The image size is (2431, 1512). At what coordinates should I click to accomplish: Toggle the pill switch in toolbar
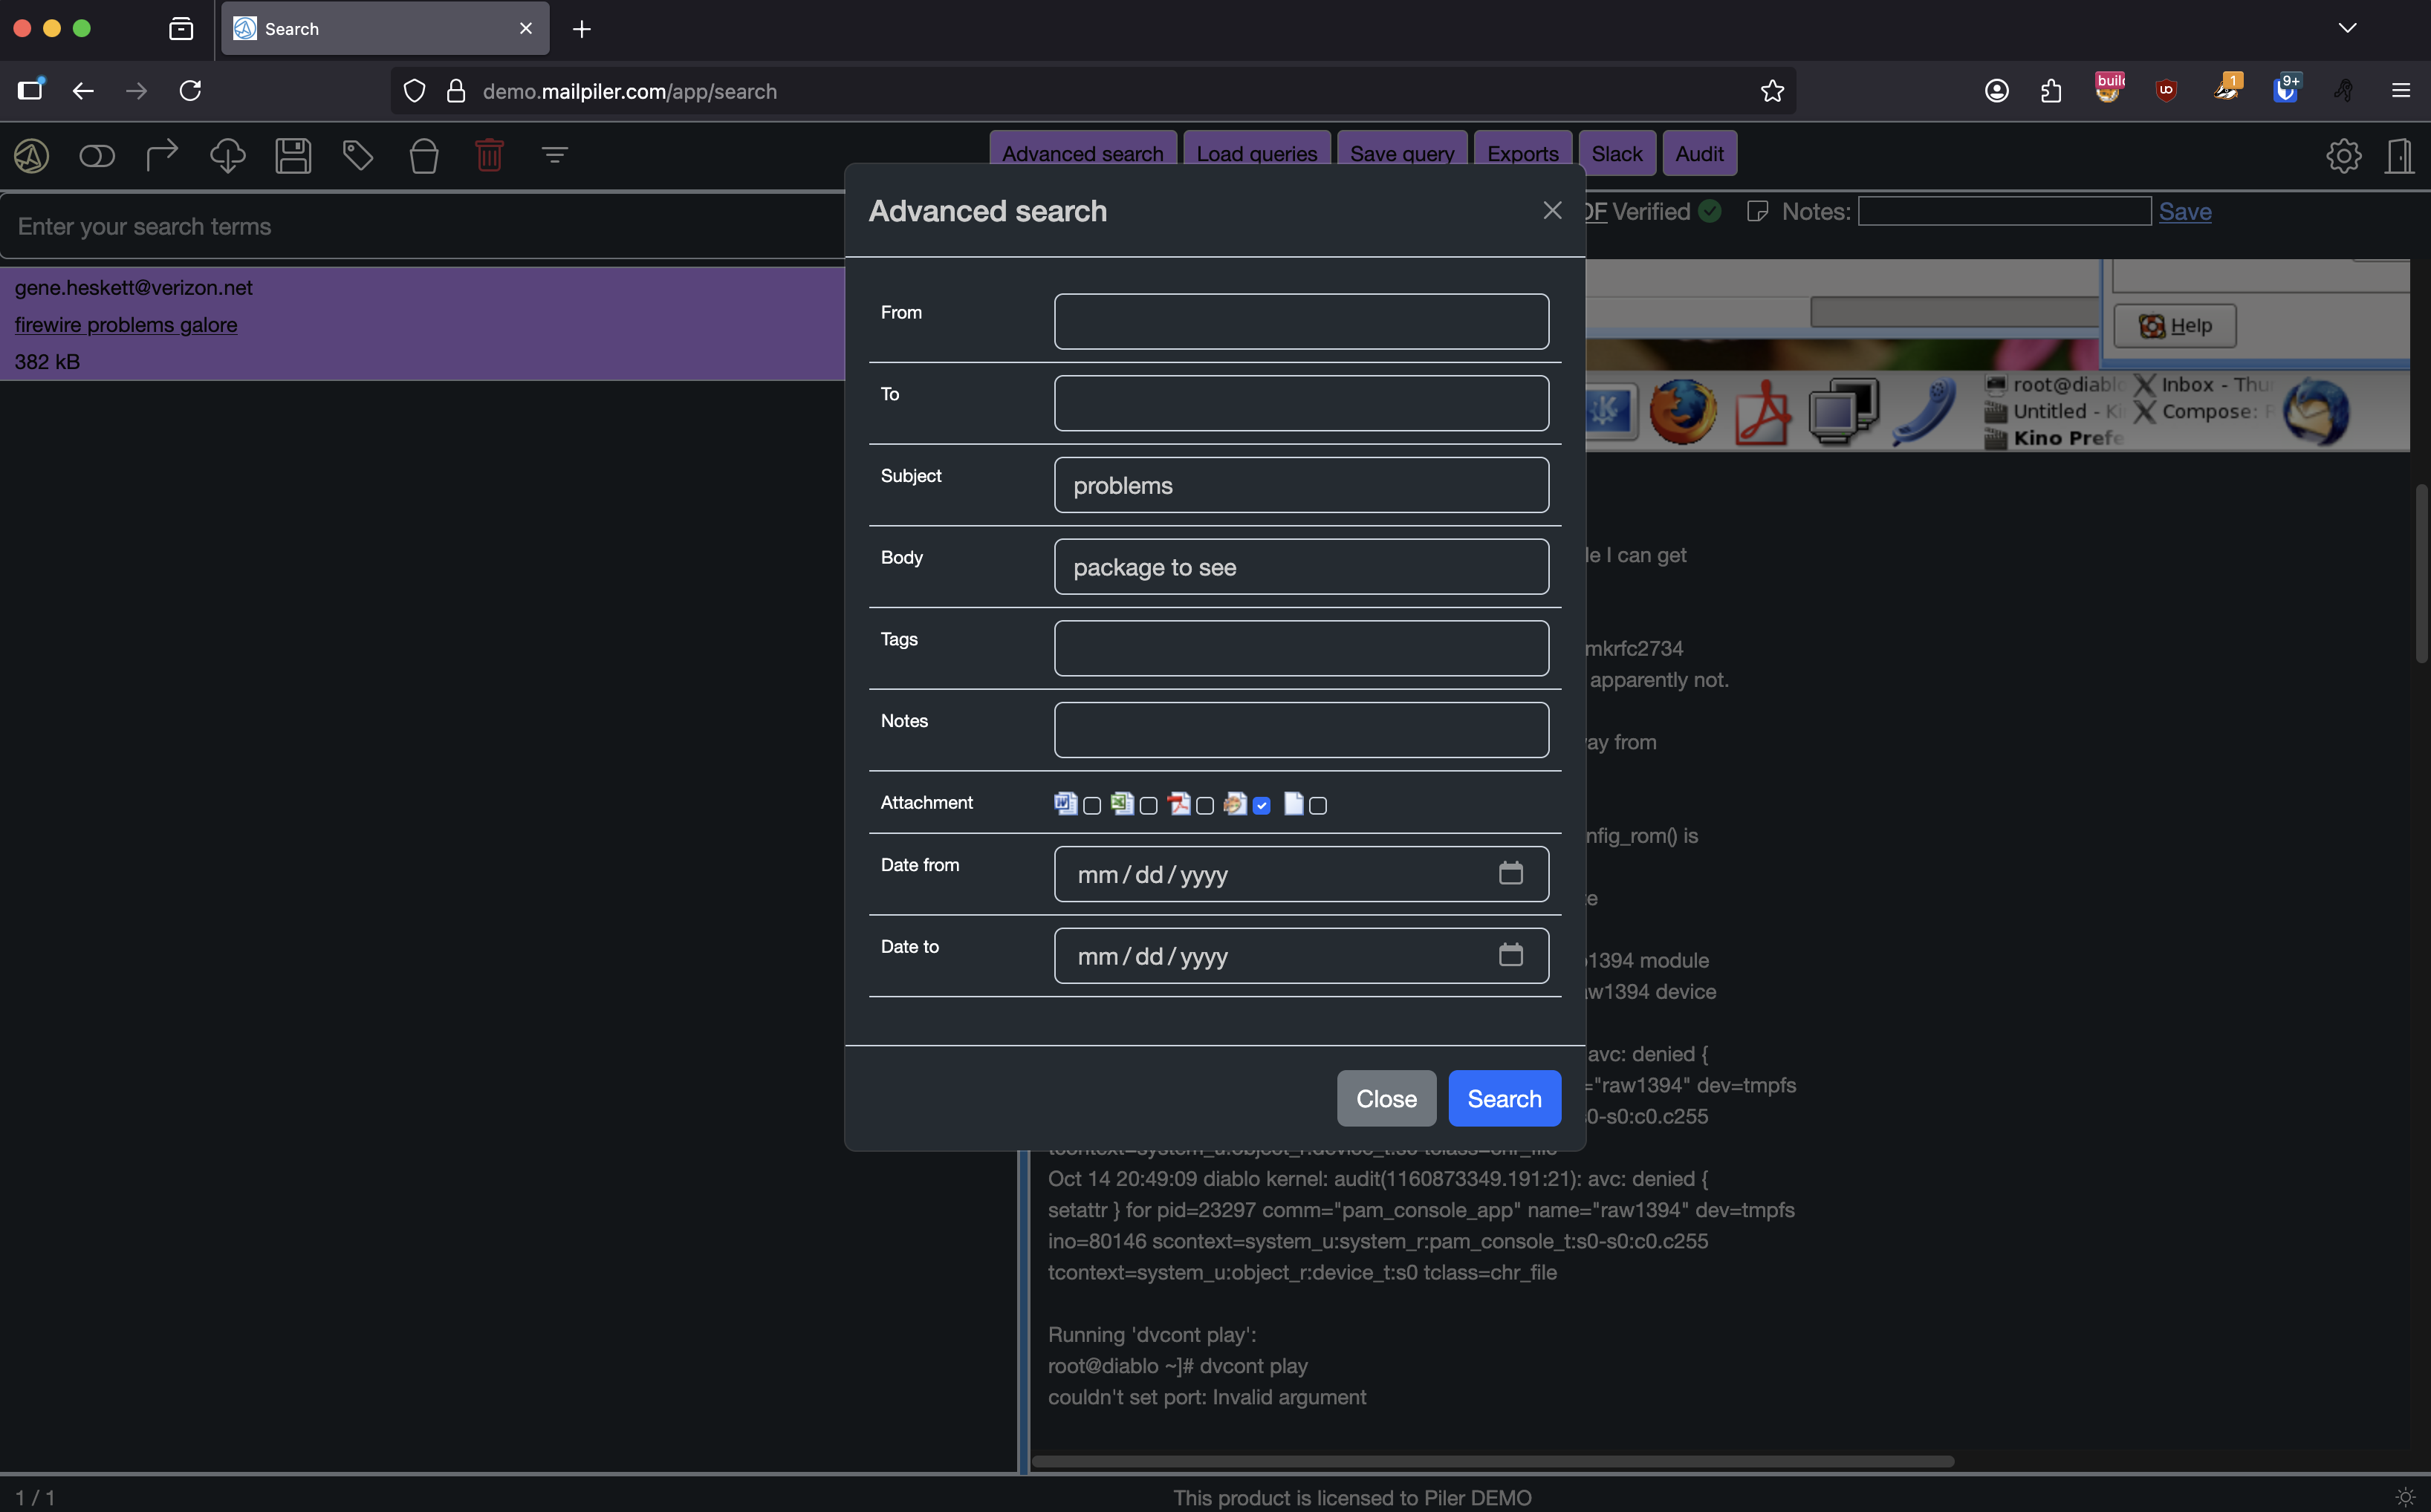[97, 155]
